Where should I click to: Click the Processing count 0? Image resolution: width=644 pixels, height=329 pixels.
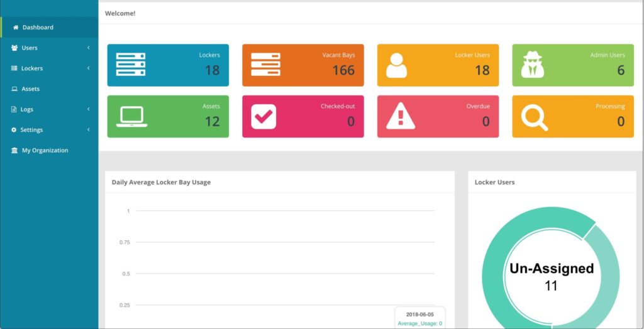[621, 121]
